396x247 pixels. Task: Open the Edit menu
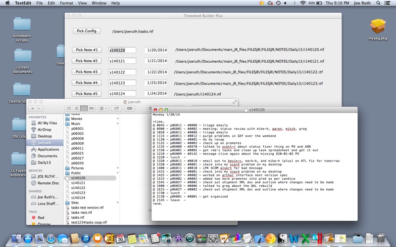pos(51,3)
